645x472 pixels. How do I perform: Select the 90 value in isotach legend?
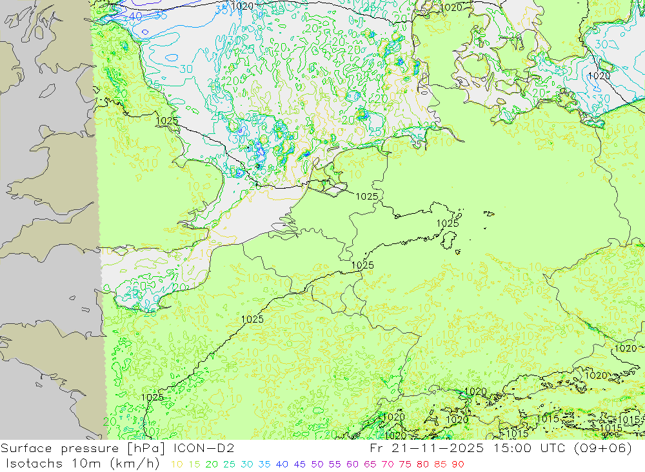click(x=458, y=464)
